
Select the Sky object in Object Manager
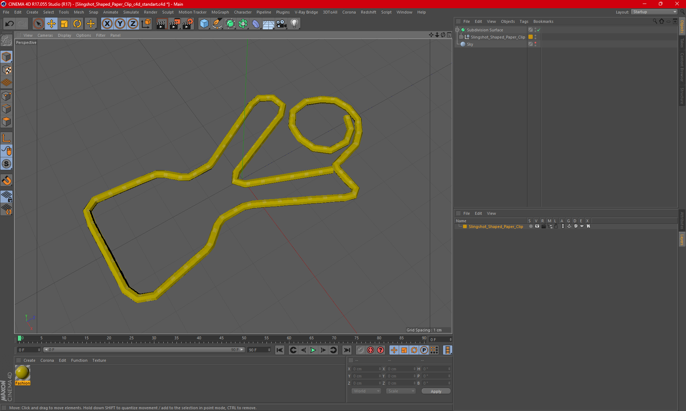pyautogui.click(x=470, y=44)
